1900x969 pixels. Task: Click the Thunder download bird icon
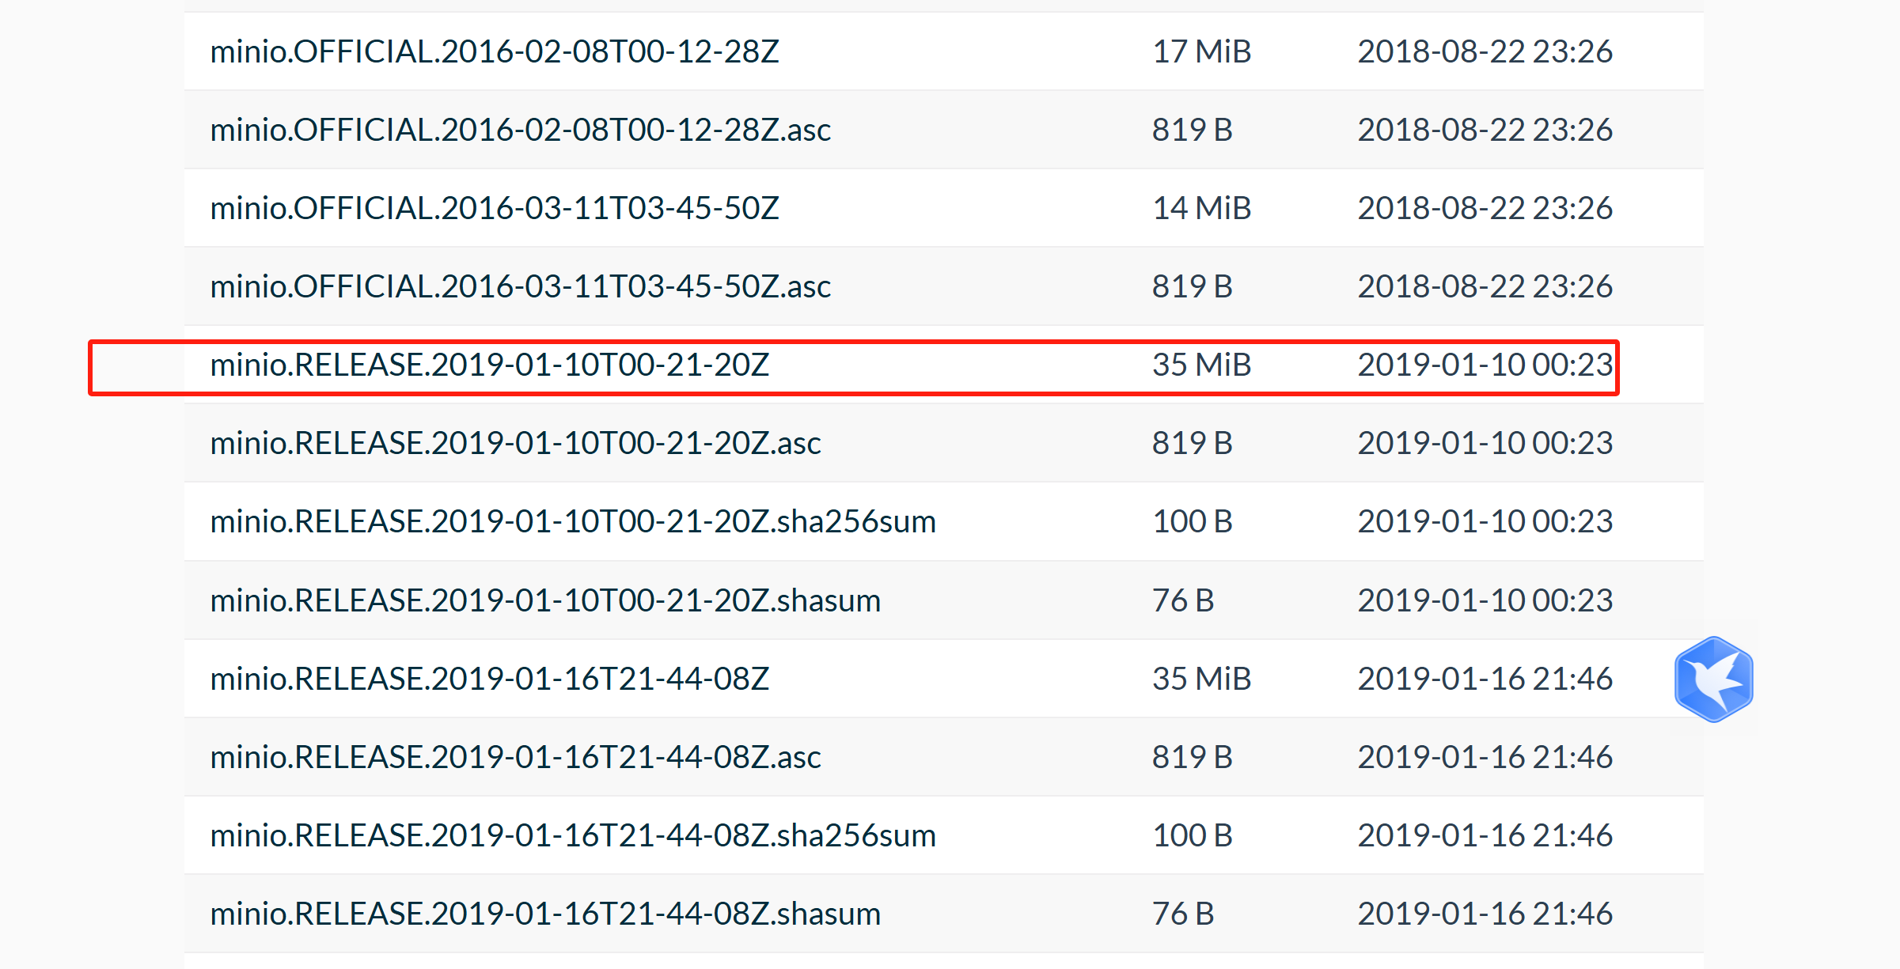click(x=1713, y=678)
